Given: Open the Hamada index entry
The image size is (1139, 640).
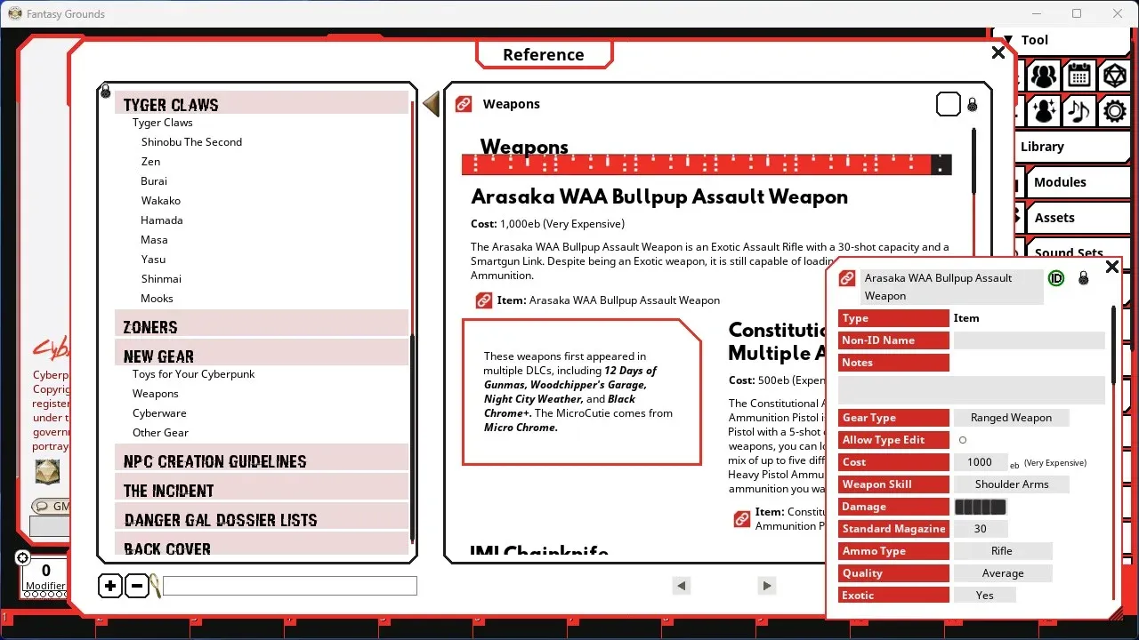Looking at the screenshot, I should tap(162, 220).
